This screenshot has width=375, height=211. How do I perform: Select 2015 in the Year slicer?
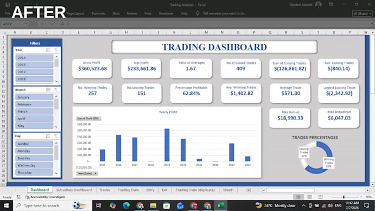point(34,58)
